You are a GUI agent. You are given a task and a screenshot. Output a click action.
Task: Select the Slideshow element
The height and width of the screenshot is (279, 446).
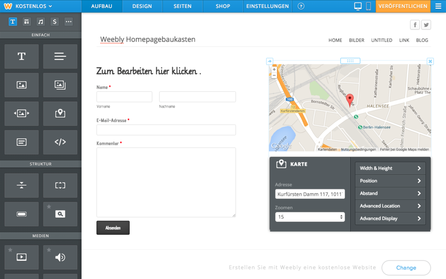point(22,114)
